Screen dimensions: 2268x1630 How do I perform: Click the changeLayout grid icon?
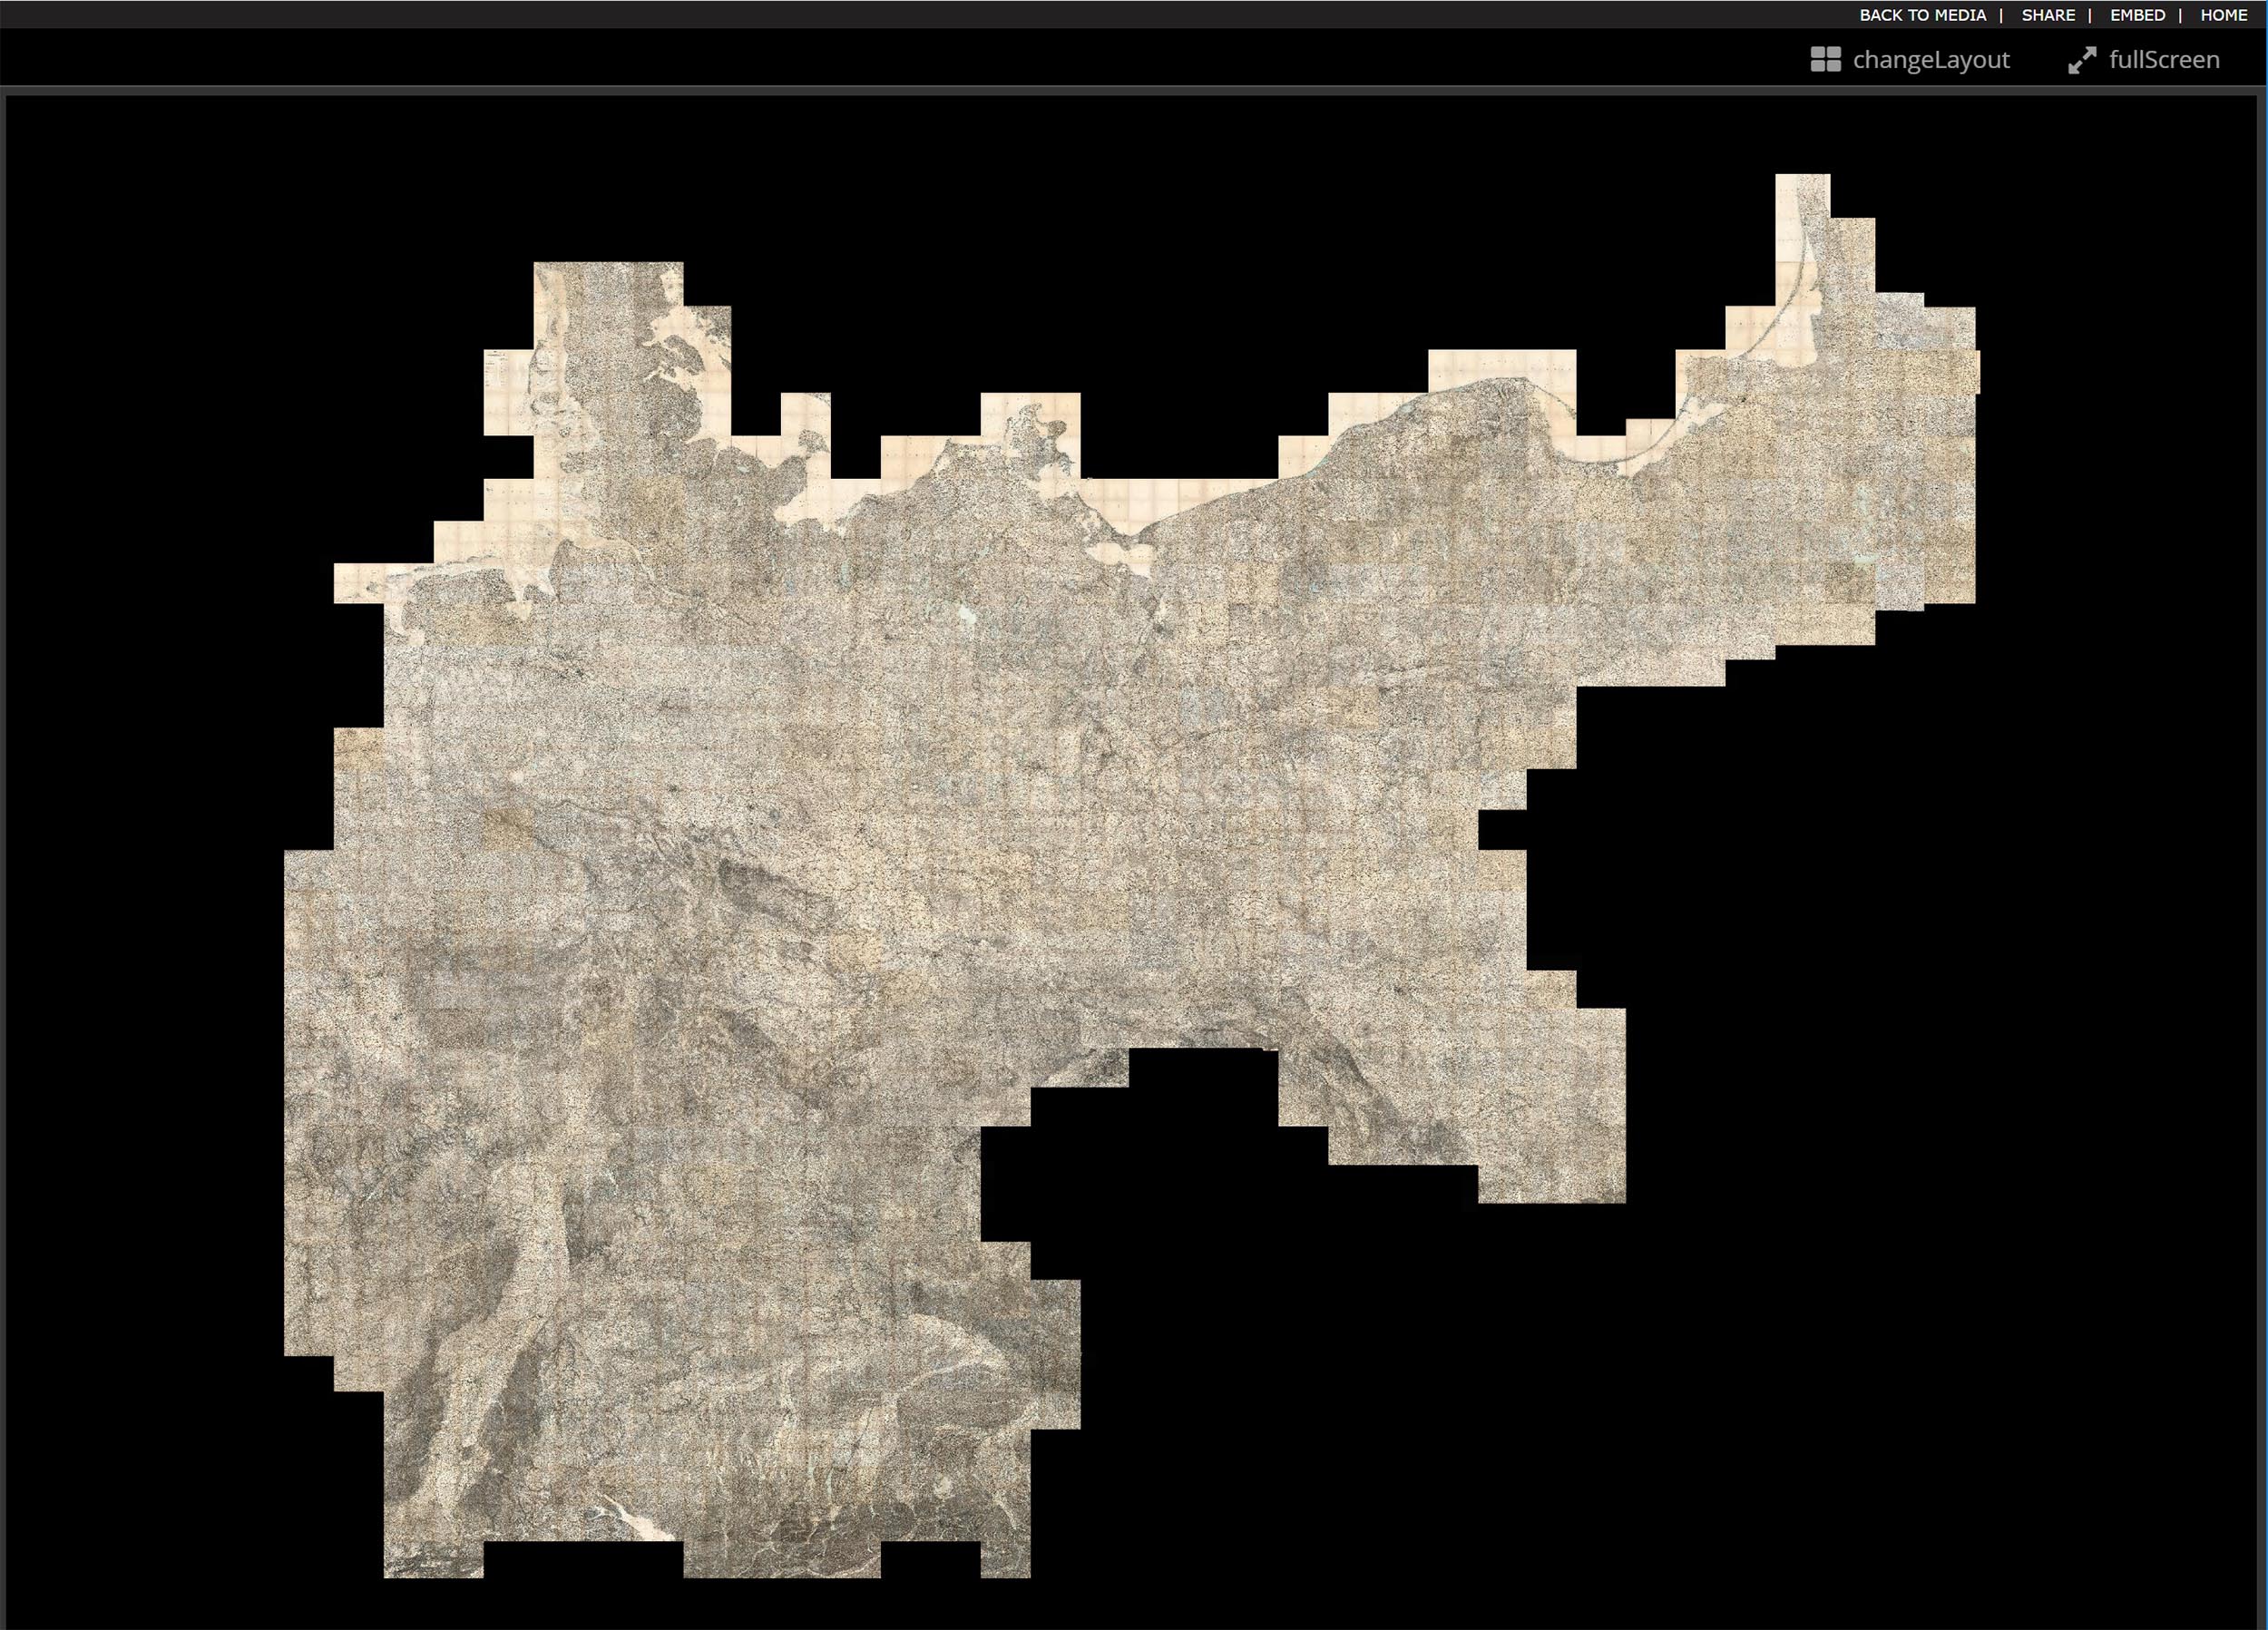point(1825,60)
